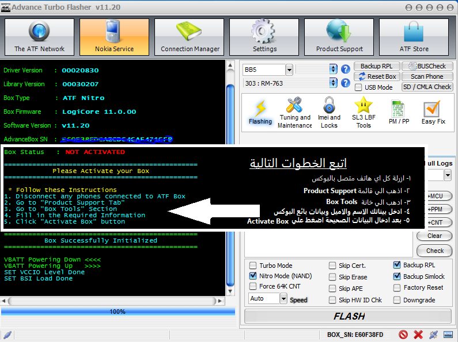Open PM / PP section
Image resolution: width=458 pixels, height=342 pixels.
399,113
